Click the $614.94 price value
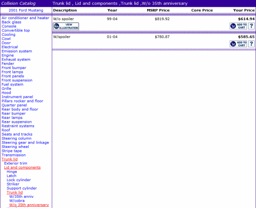Viewport: 256px width, 208px height. pos(246,19)
